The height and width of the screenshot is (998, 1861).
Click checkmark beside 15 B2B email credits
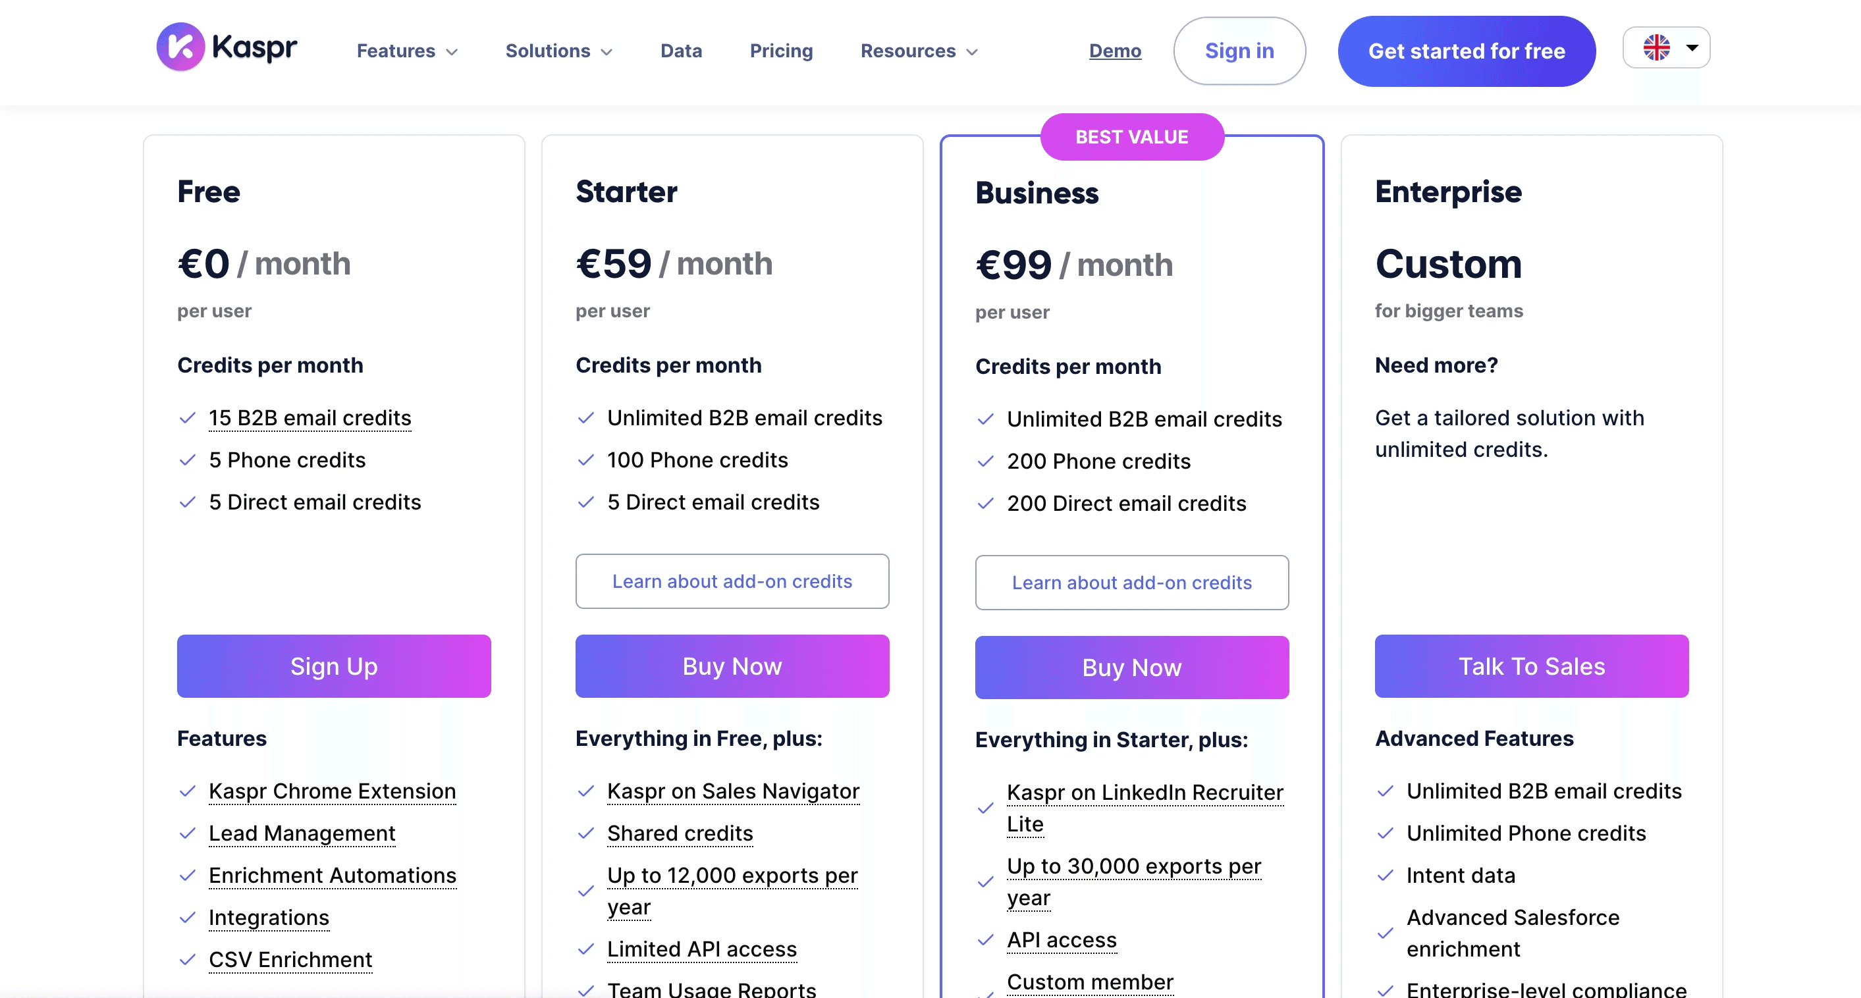point(188,418)
